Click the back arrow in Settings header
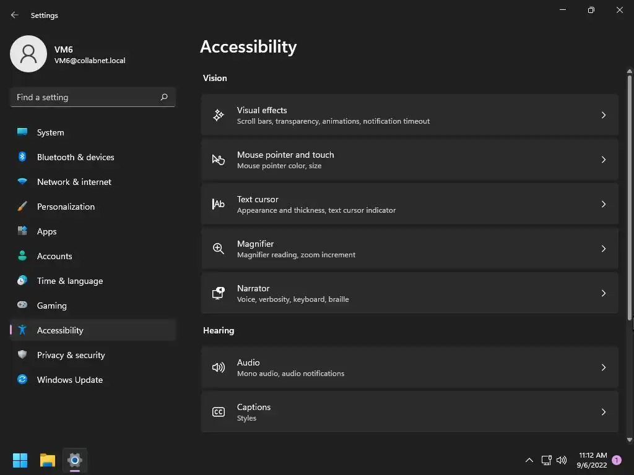The height and width of the screenshot is (475, 634). (15, 15)
